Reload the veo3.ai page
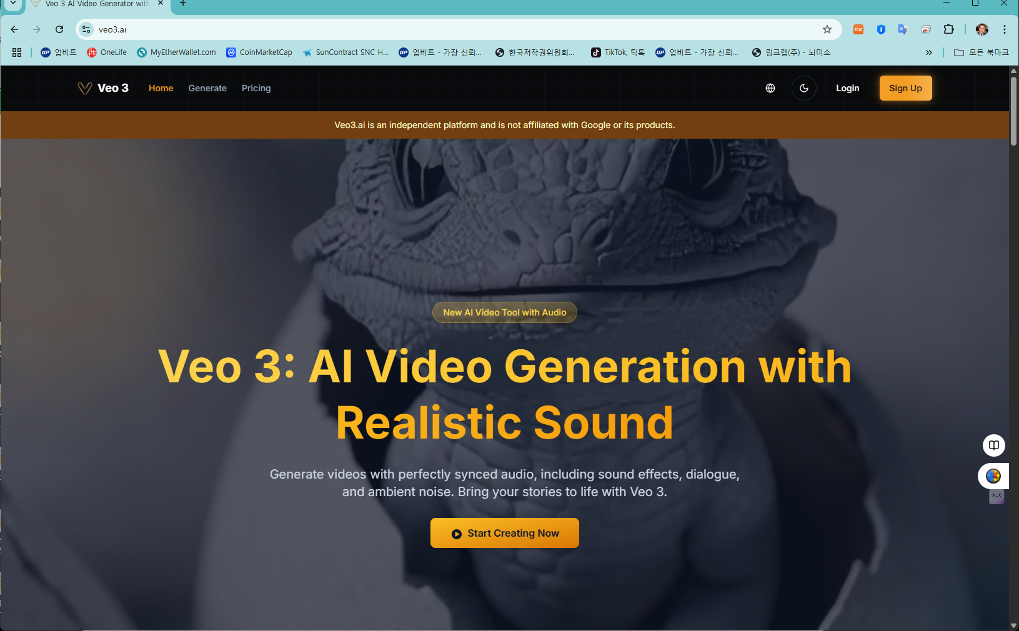Image resolution: width=1019 pixels, height=631 pixels. [x=59, y=29]
